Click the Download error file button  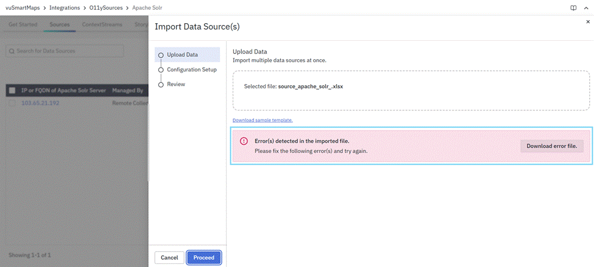point(551,146)
